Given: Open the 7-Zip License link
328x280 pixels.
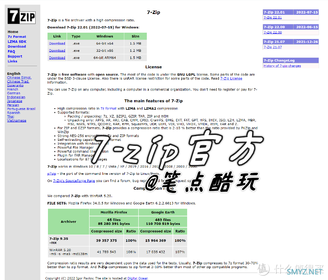Looking at the screenshot, I should pyautogui.click(x=231, y=78).
